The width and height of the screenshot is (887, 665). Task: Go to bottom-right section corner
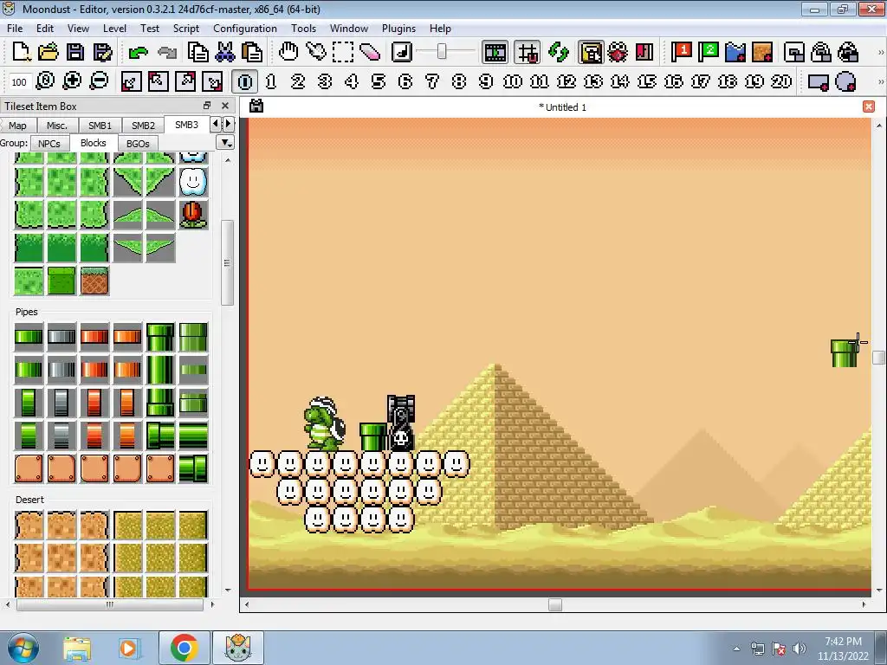213,82
